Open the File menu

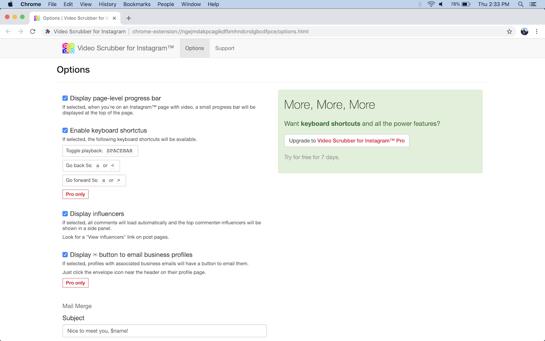[x=52, y=4]
